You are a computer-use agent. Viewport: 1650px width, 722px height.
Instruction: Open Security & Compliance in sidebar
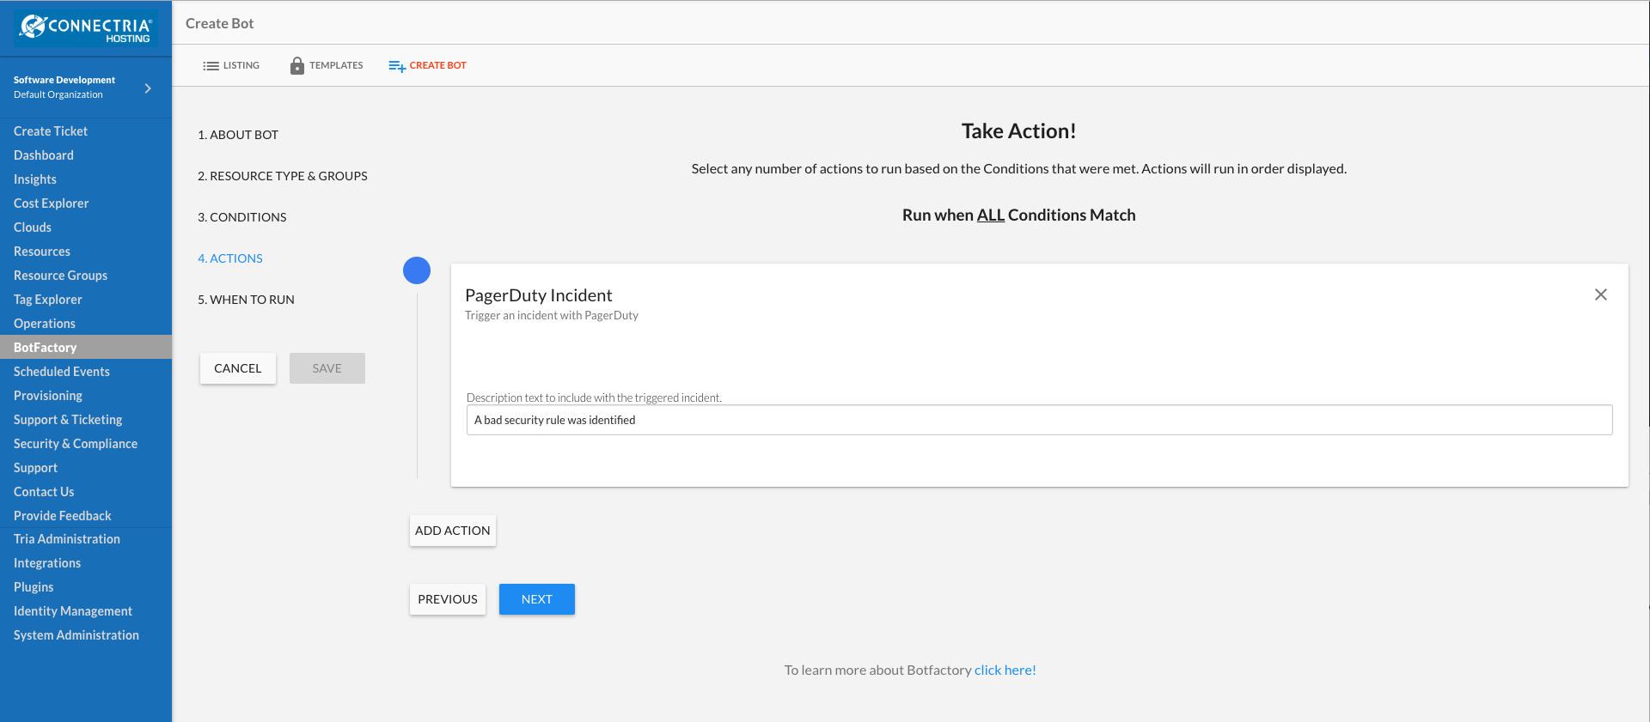click(76, 444)
